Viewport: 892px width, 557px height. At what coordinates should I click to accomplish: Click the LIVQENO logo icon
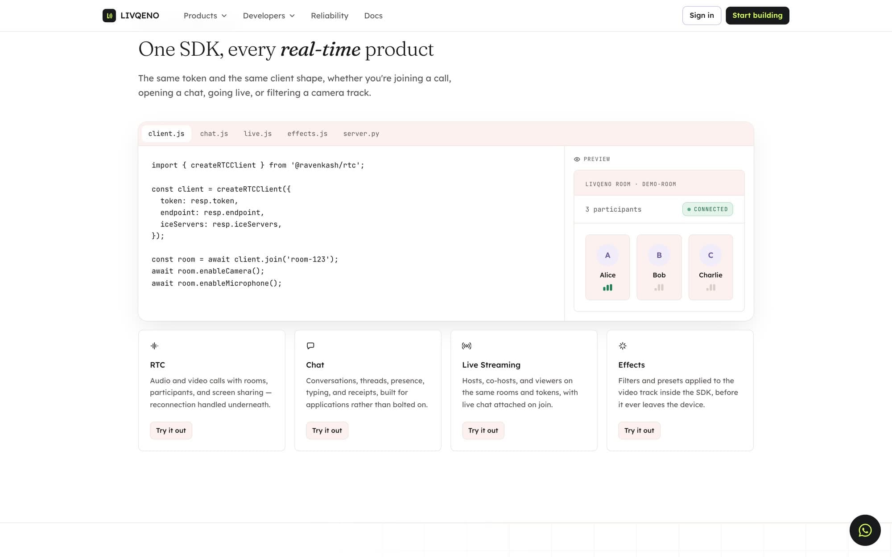click(x=109, y=16)
